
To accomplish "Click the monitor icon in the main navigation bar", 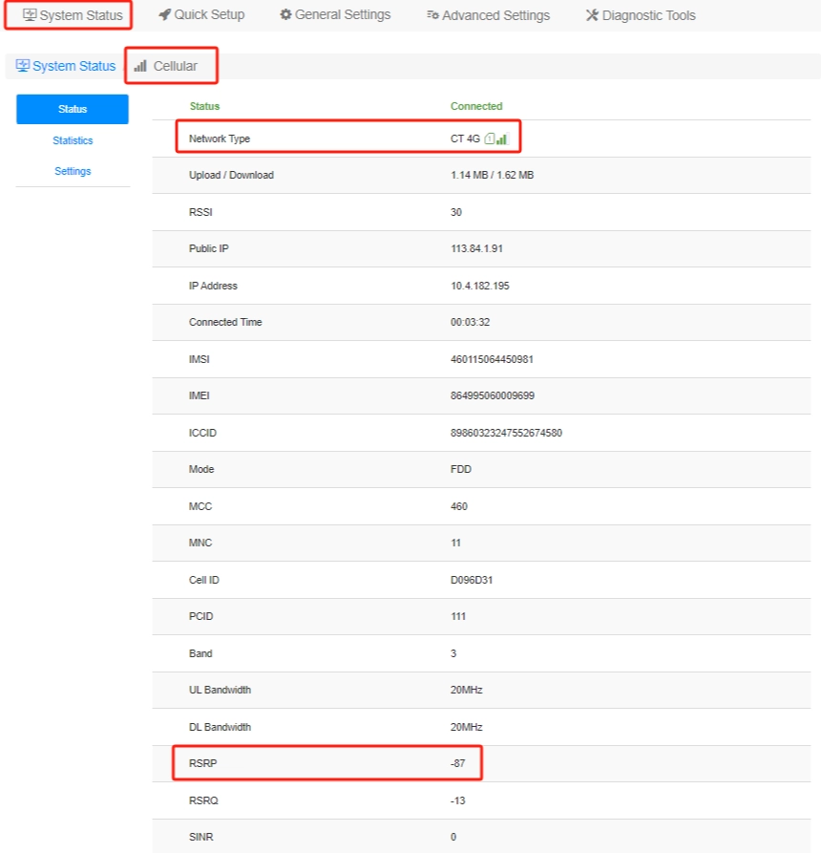I will click(x=30, y=15).
